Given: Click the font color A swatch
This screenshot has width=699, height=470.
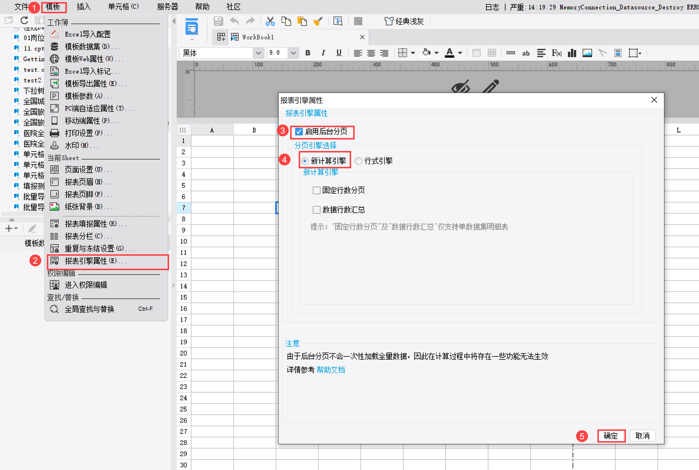Looking at the screenshot, I should [x=449, y=53].
